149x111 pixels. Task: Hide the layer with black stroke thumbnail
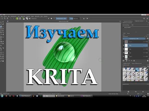pos(124,53)
